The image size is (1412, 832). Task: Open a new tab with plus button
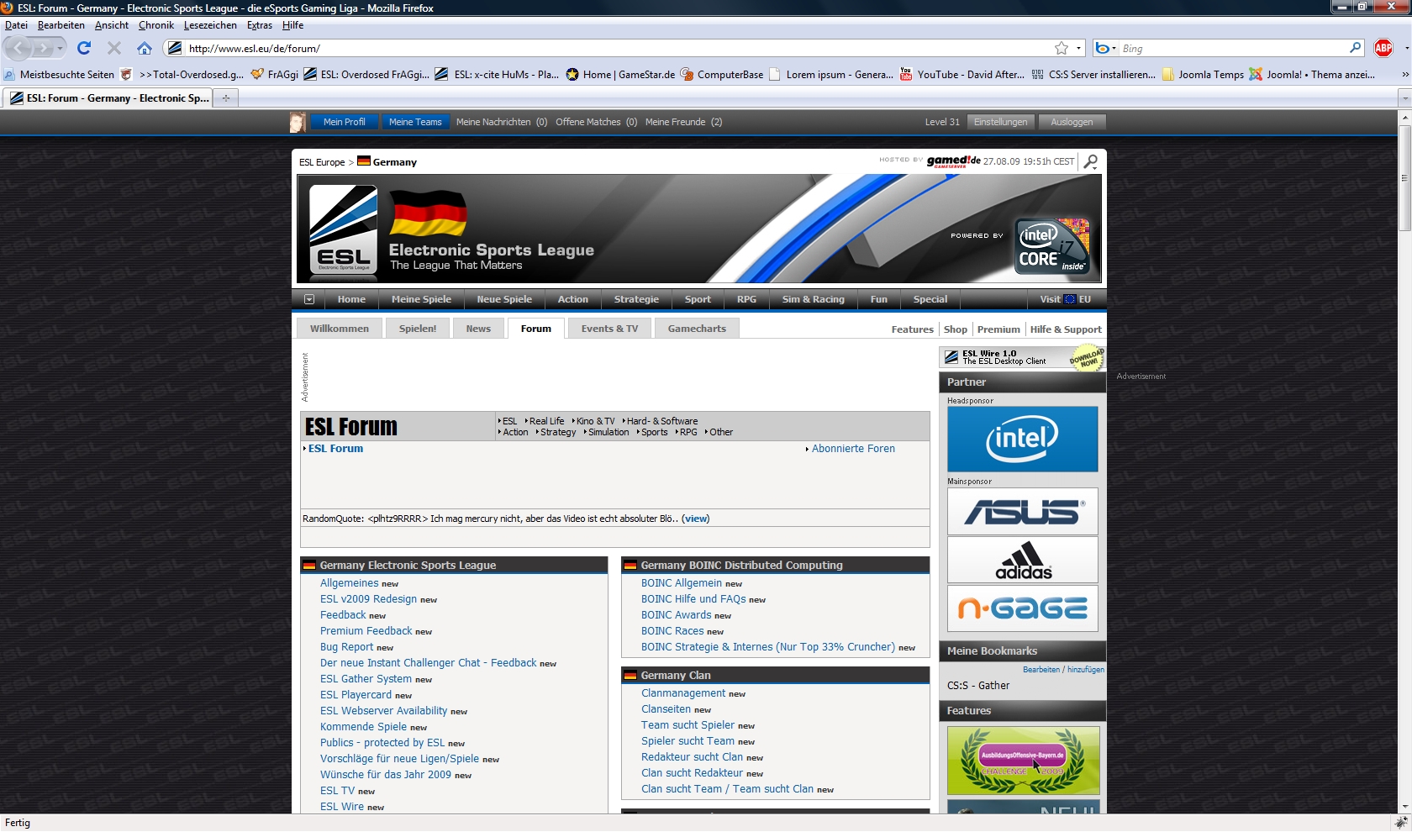click(x=225, y=98)
